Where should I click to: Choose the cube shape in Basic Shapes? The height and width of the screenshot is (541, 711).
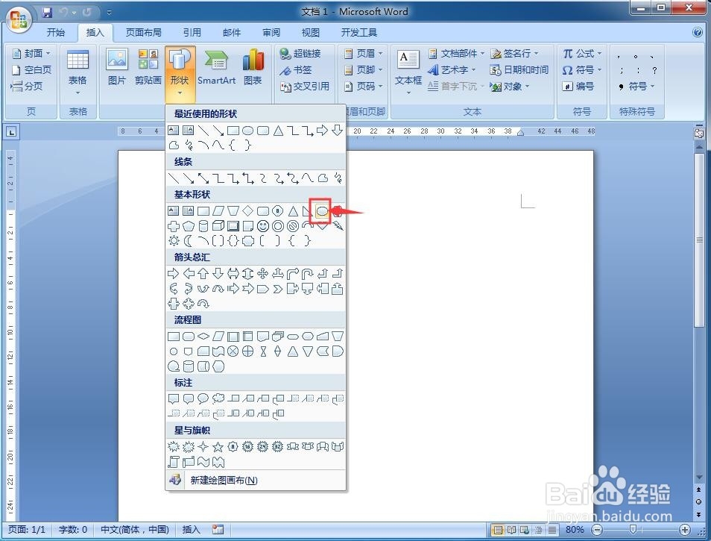[218, 225]
